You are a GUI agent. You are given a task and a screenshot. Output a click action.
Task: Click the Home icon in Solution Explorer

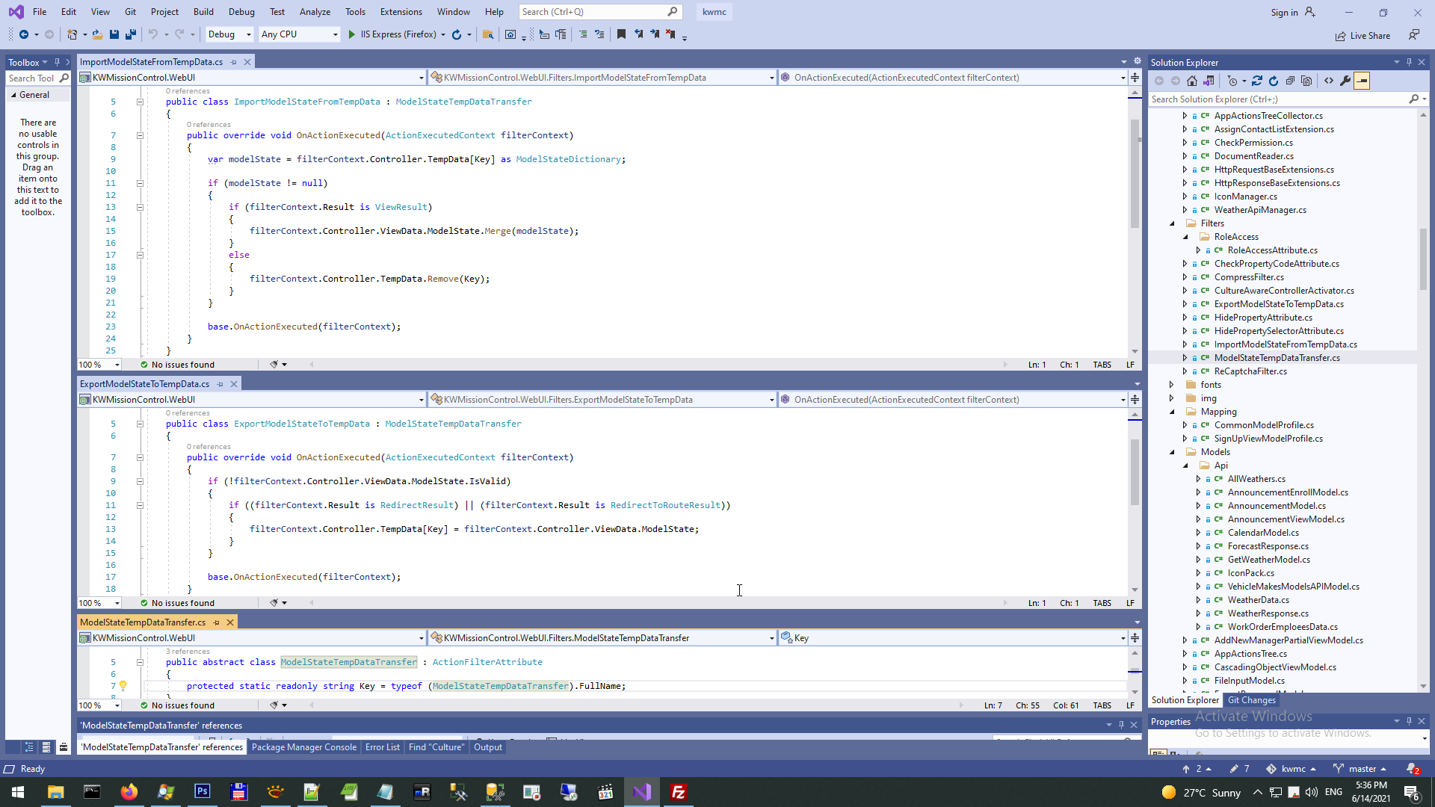(1192, 81)
